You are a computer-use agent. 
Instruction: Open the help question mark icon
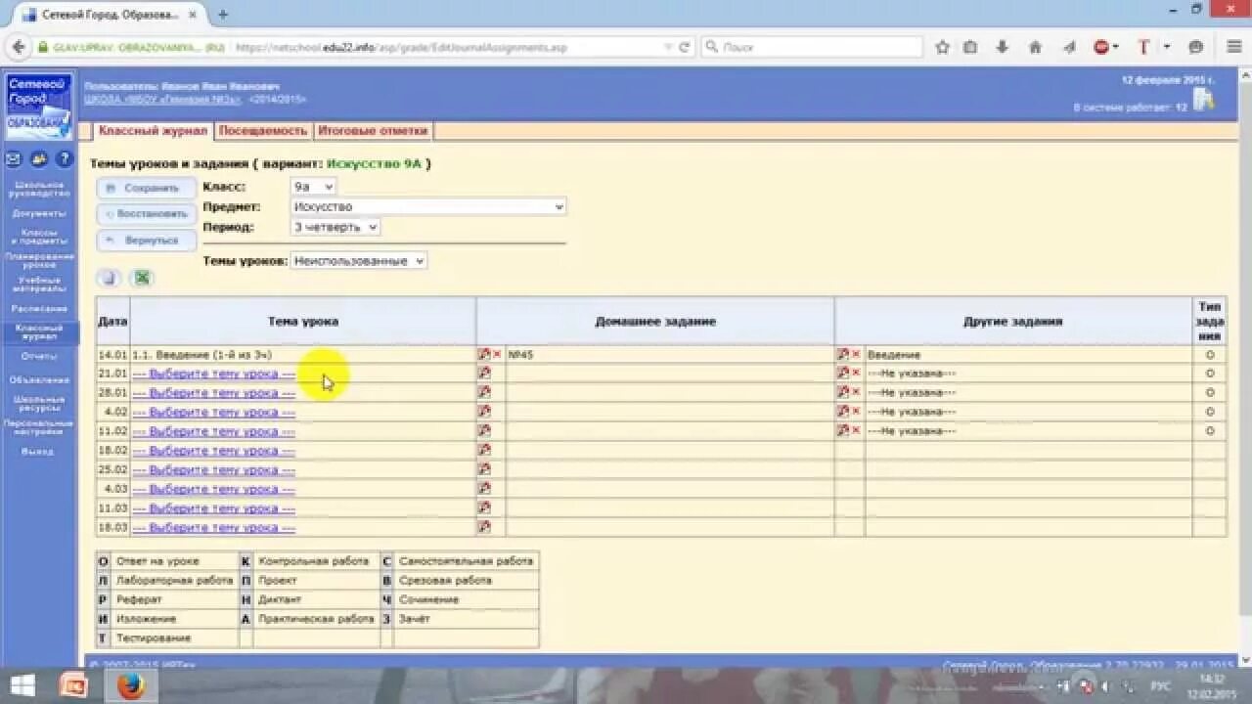pos(65,158)
